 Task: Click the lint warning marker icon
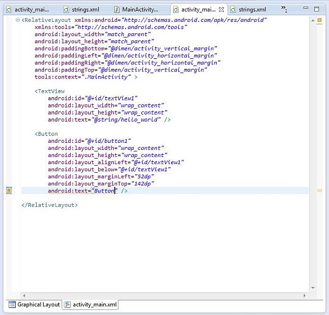coord(9,190)
